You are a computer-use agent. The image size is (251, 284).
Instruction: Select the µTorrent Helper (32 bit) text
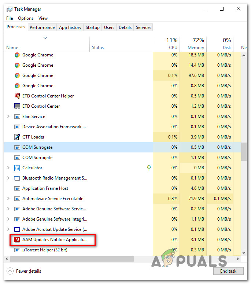point(45,250)
